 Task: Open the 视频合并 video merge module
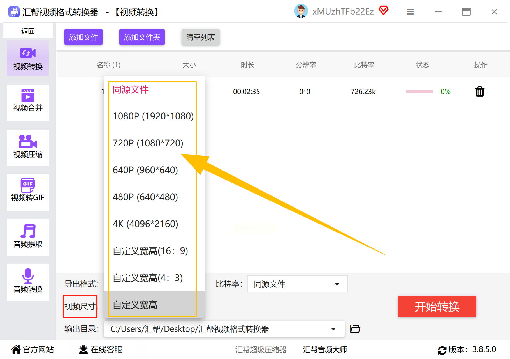(x=28, y=103)
